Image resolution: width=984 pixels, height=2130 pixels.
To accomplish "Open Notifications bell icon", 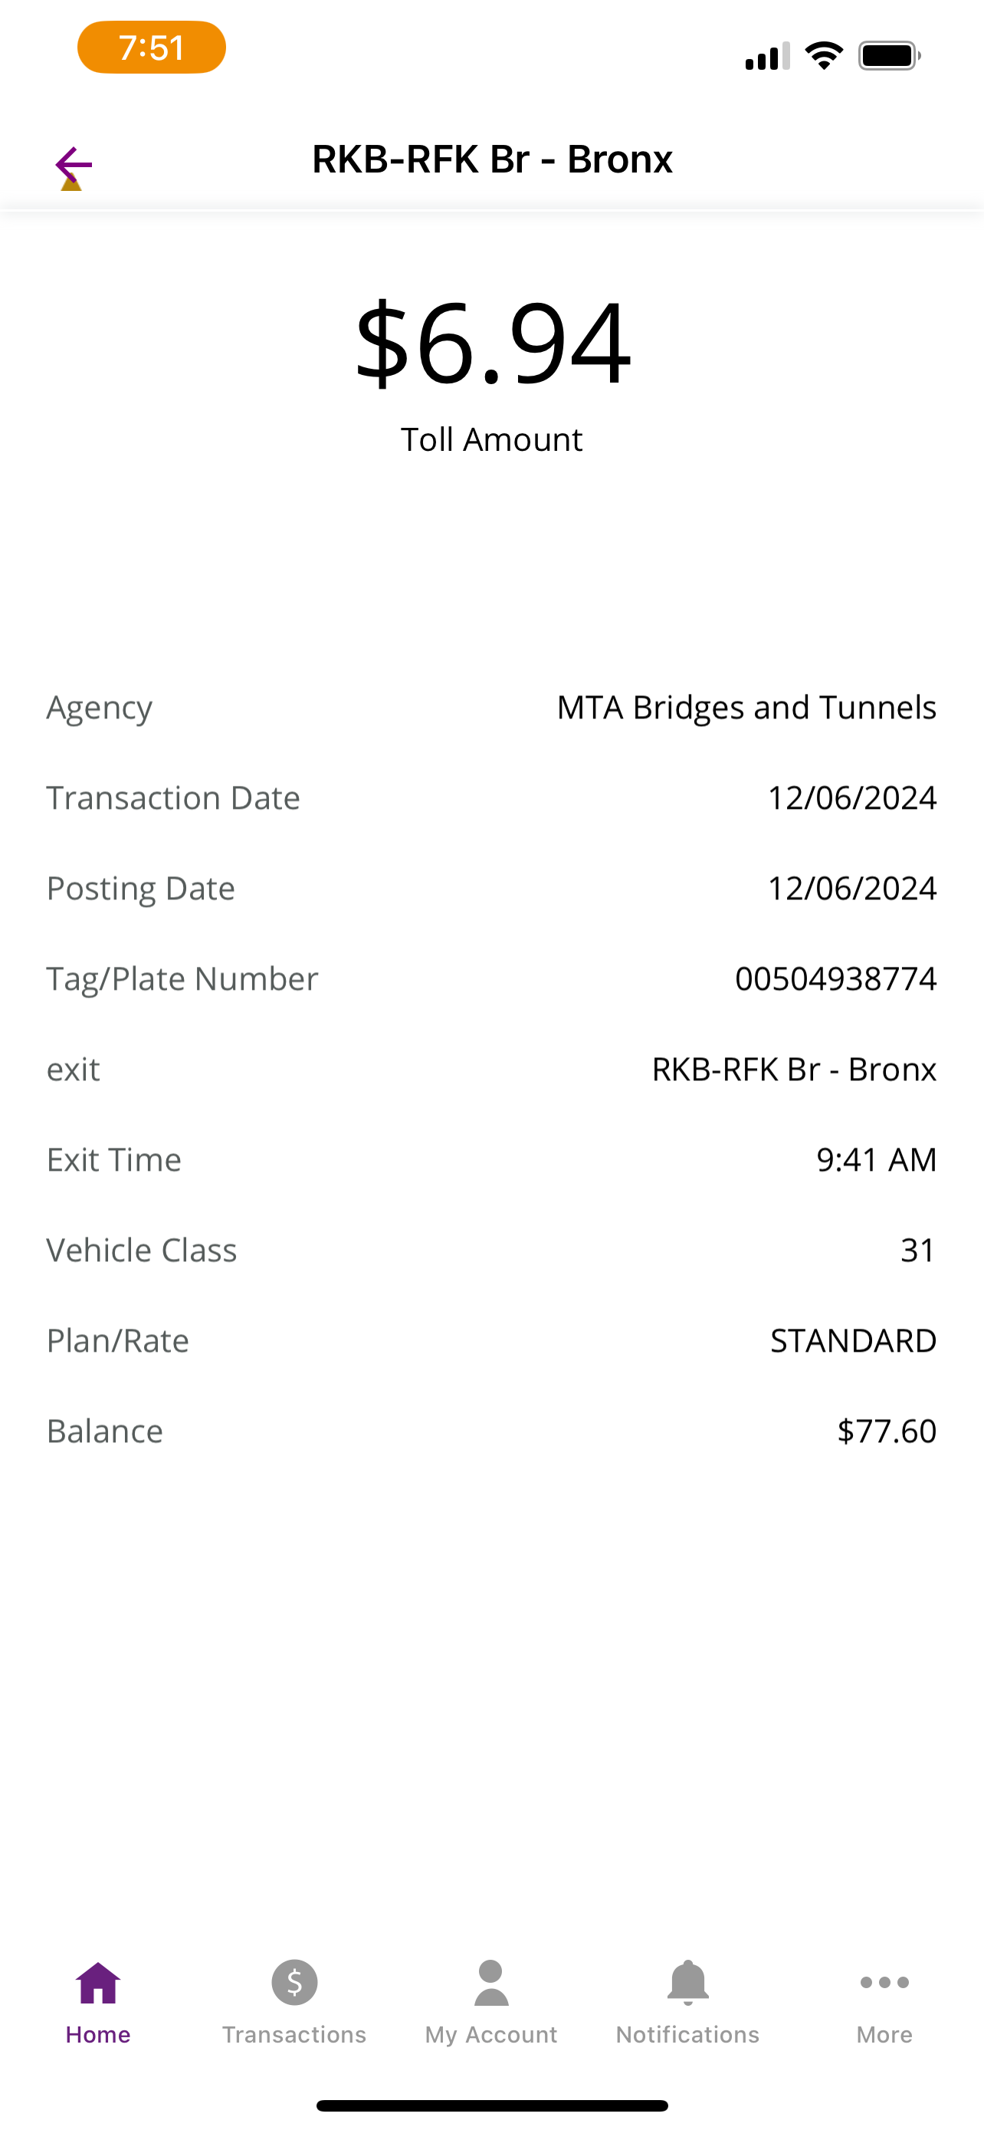I will (x=687, y=1983).
